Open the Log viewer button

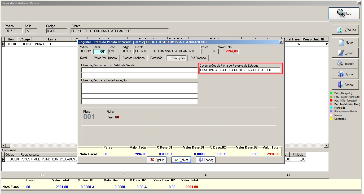[x=344, y=13]
